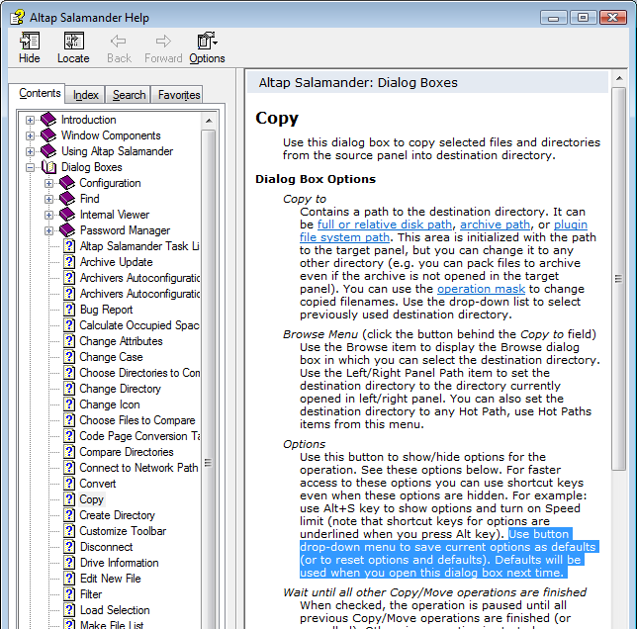
Task: Click the Using Altap Salamander book icon
Action: click(48, 151)
